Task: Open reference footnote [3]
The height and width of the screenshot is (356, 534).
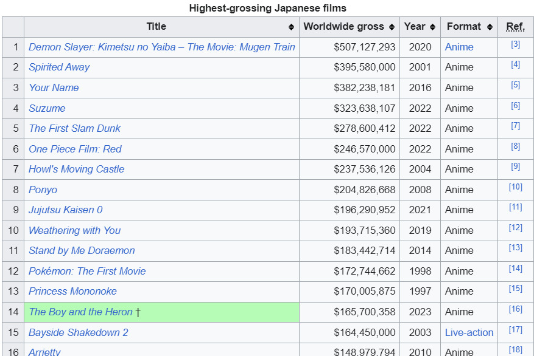Action: (x=515, y=44)
